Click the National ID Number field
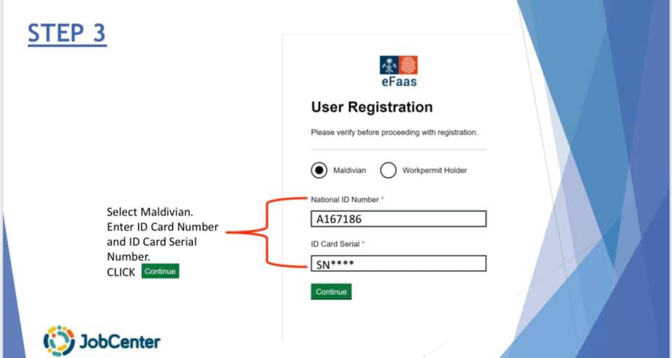Image resolution: width=672 pixels, height=358 pixels. click(x=398, y=219)
